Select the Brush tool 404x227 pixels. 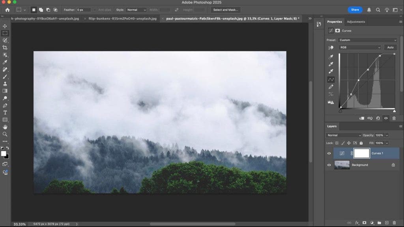(x=5, y=77)
